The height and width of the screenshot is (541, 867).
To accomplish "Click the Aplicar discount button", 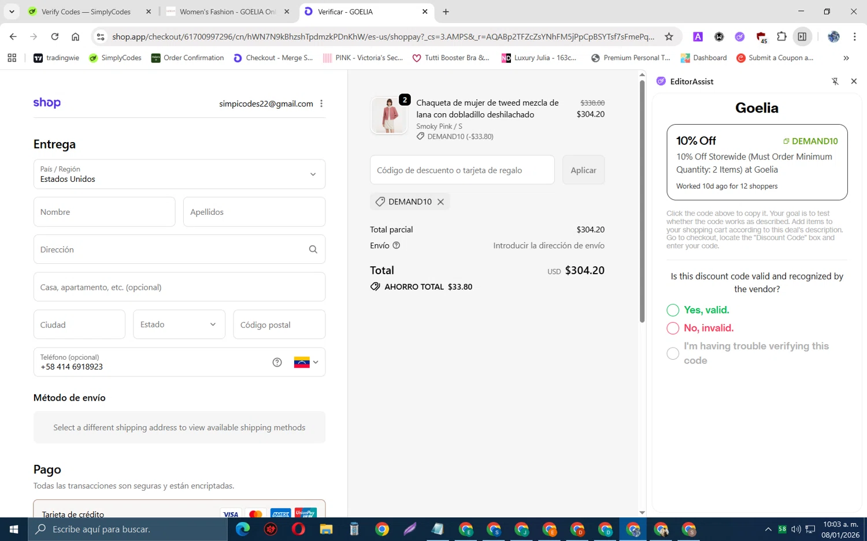I will pyautogui.click(x=583, y=170).
